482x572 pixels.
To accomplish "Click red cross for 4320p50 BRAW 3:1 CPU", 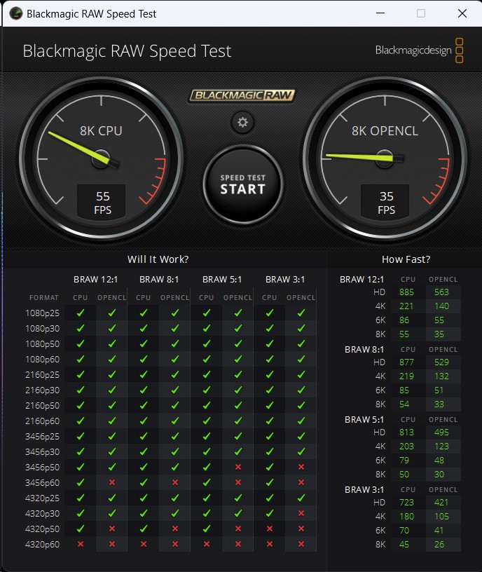I will point(270,529).
